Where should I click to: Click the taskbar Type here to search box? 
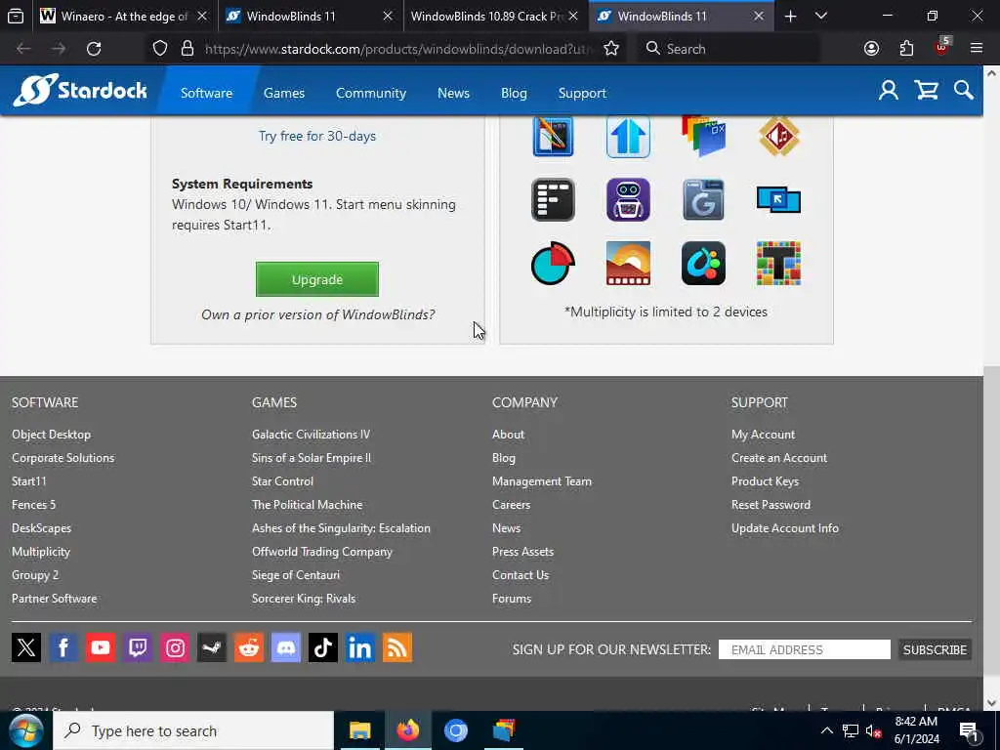tap(193, 730)
